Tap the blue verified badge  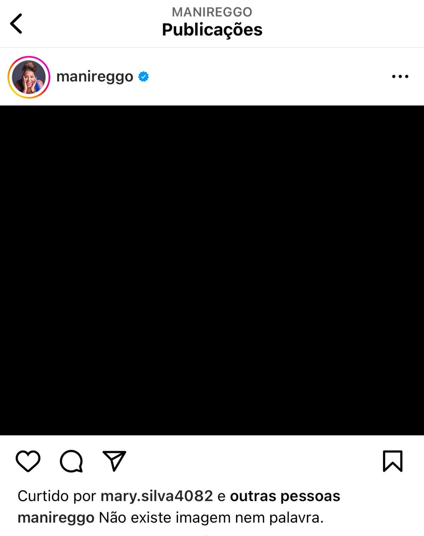click(x=143, y=77)
